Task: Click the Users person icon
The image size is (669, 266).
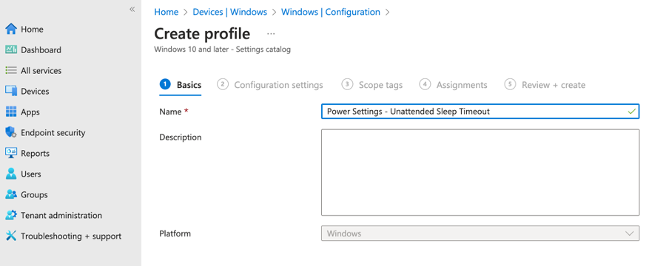Action: (x=11, y=174)
